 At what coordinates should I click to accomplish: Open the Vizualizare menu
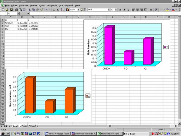click(x=24, y=5)
